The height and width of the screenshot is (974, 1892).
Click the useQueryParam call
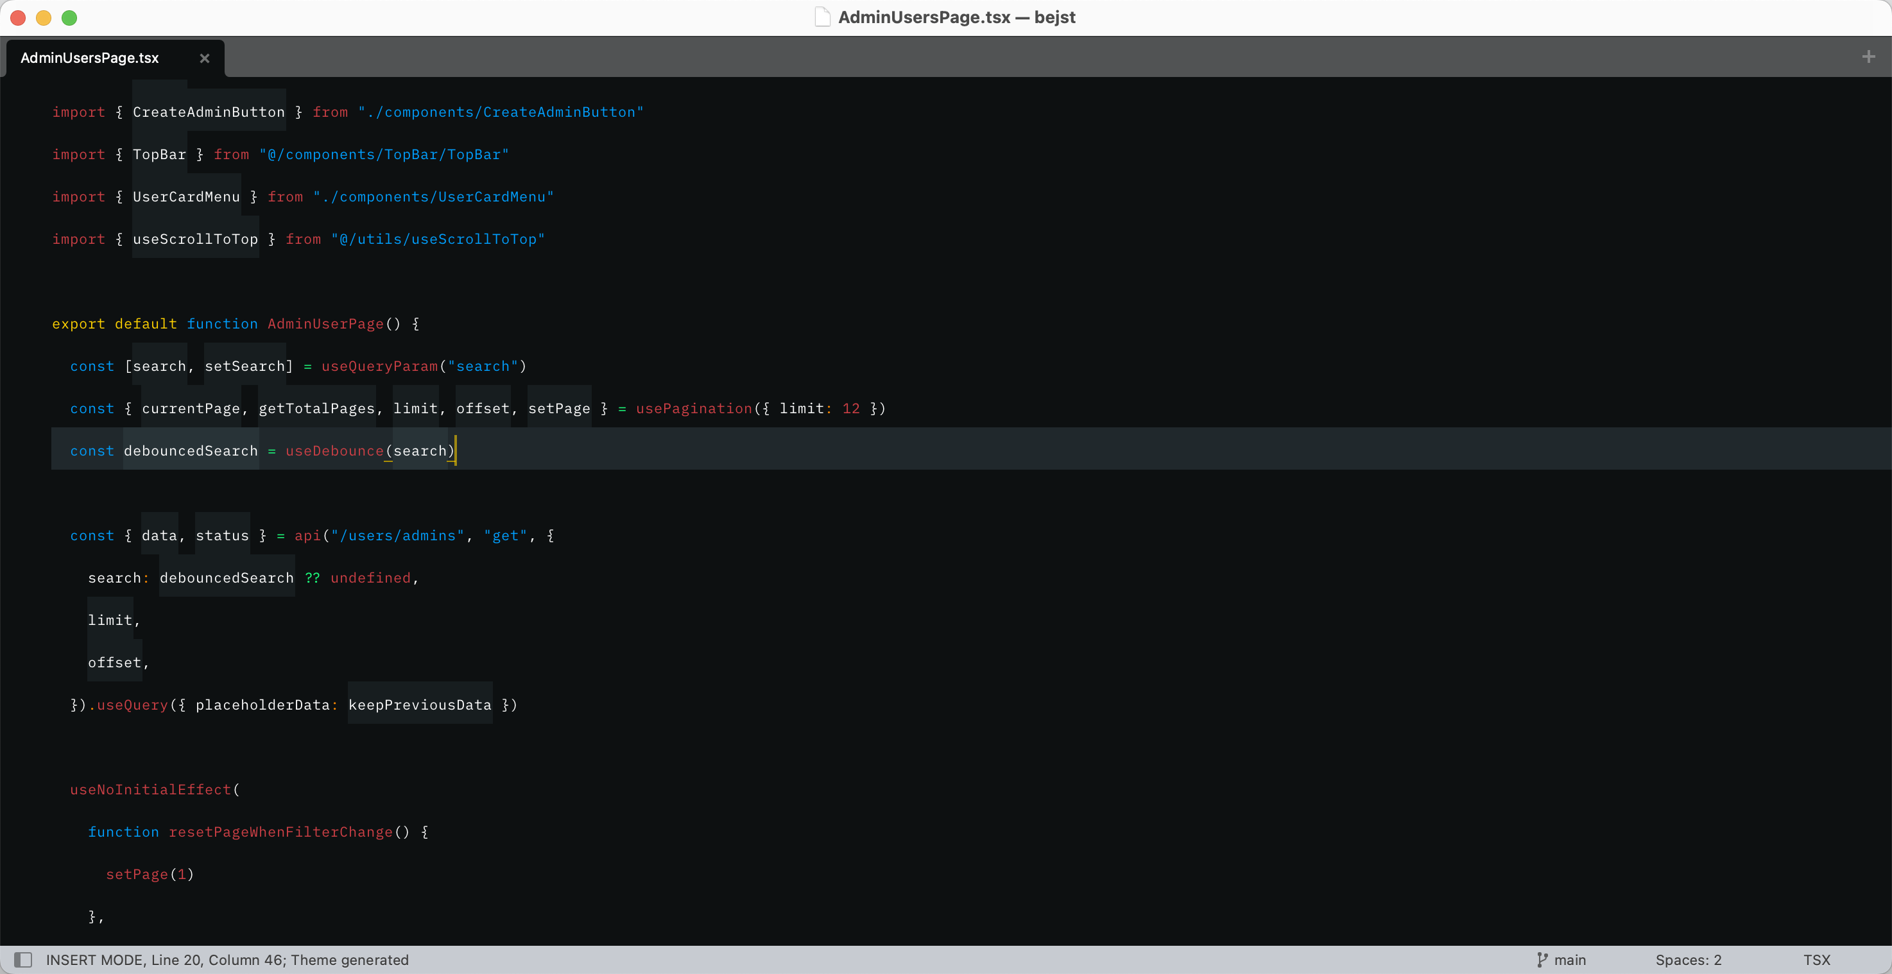coord(380,366)
